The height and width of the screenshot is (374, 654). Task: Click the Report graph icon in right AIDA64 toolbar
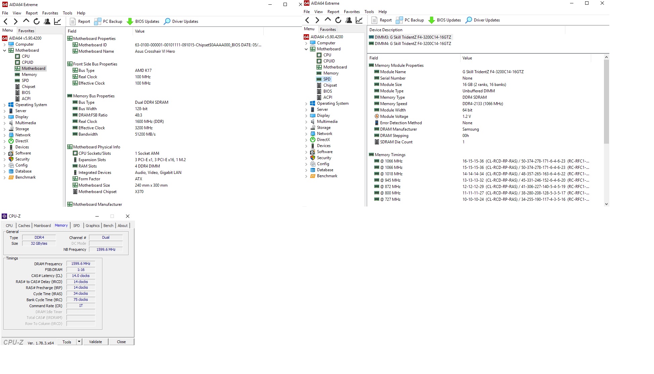tap(359, 20)
